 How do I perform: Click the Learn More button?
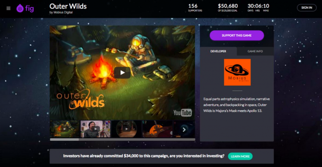tap(240, 156)
